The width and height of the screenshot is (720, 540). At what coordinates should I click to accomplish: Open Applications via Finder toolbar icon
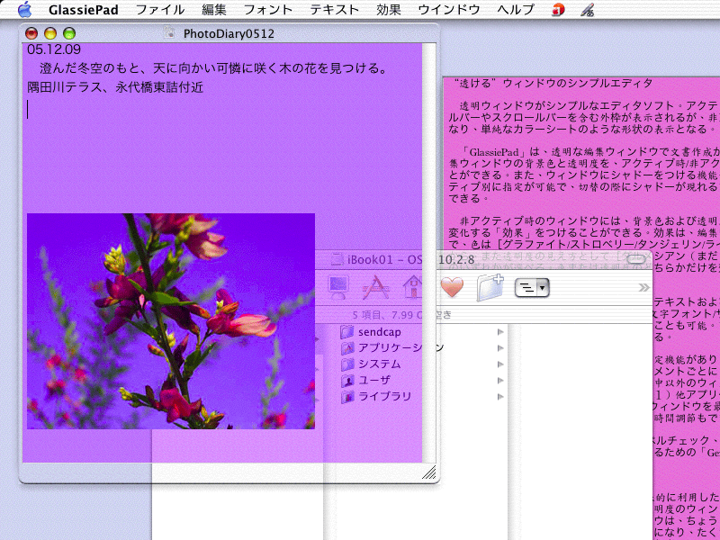[x=376, y=287]
